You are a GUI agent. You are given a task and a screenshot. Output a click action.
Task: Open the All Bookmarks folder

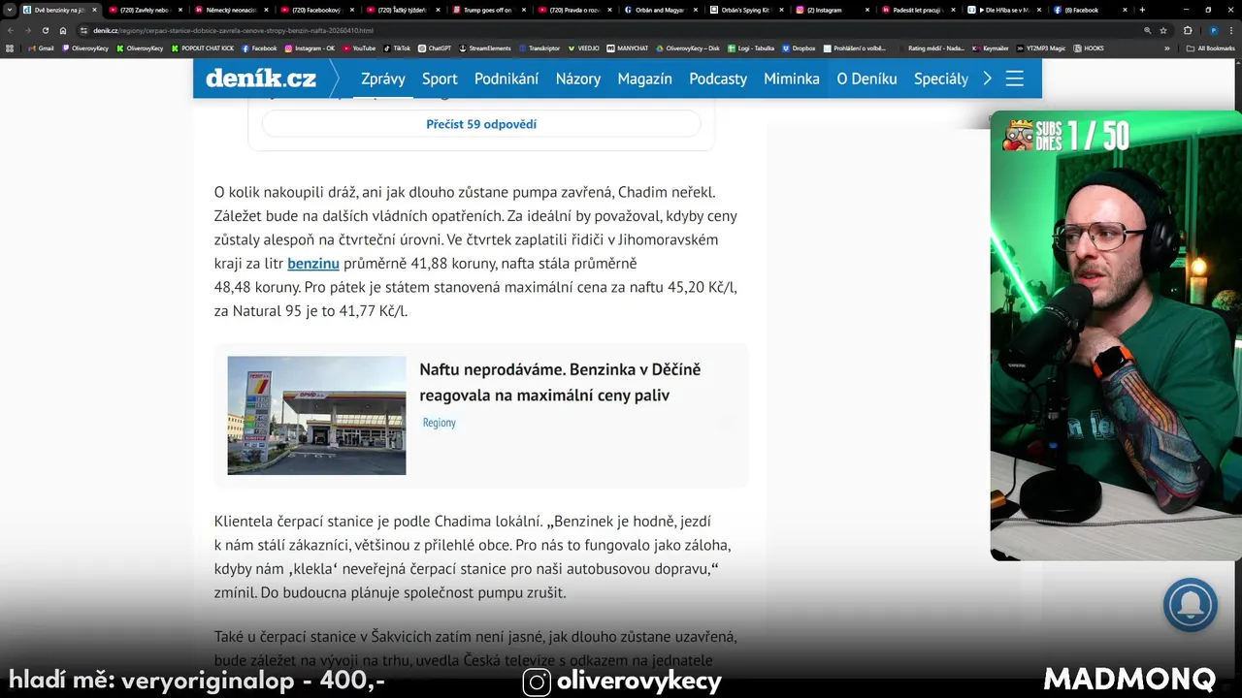(1211, 48)
